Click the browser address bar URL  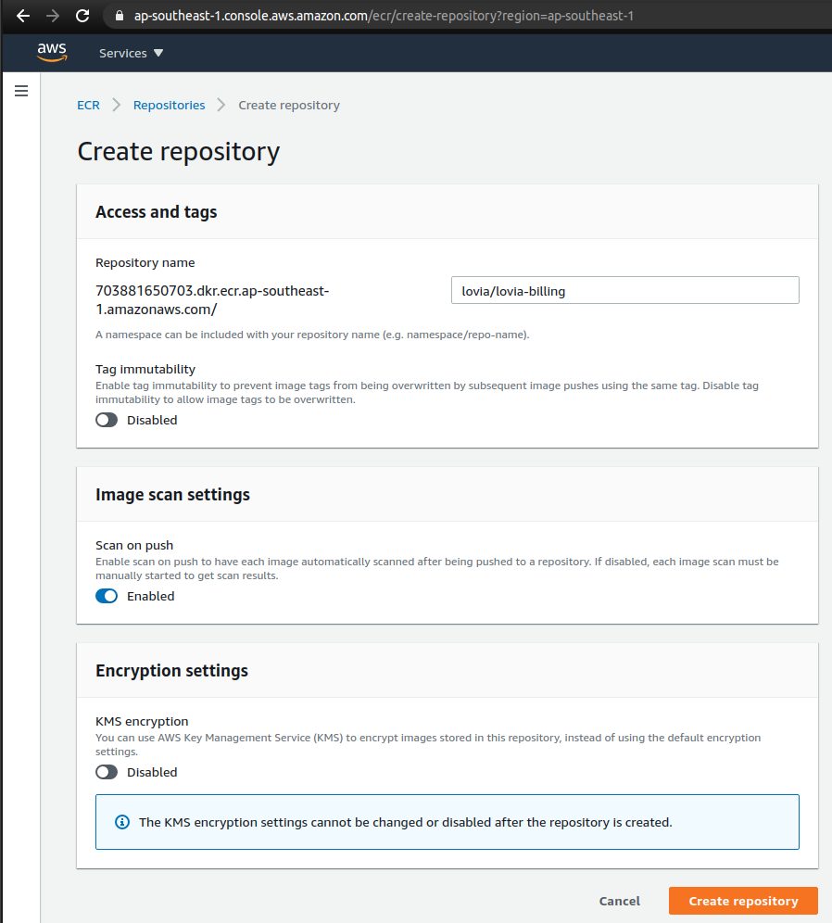384,16
